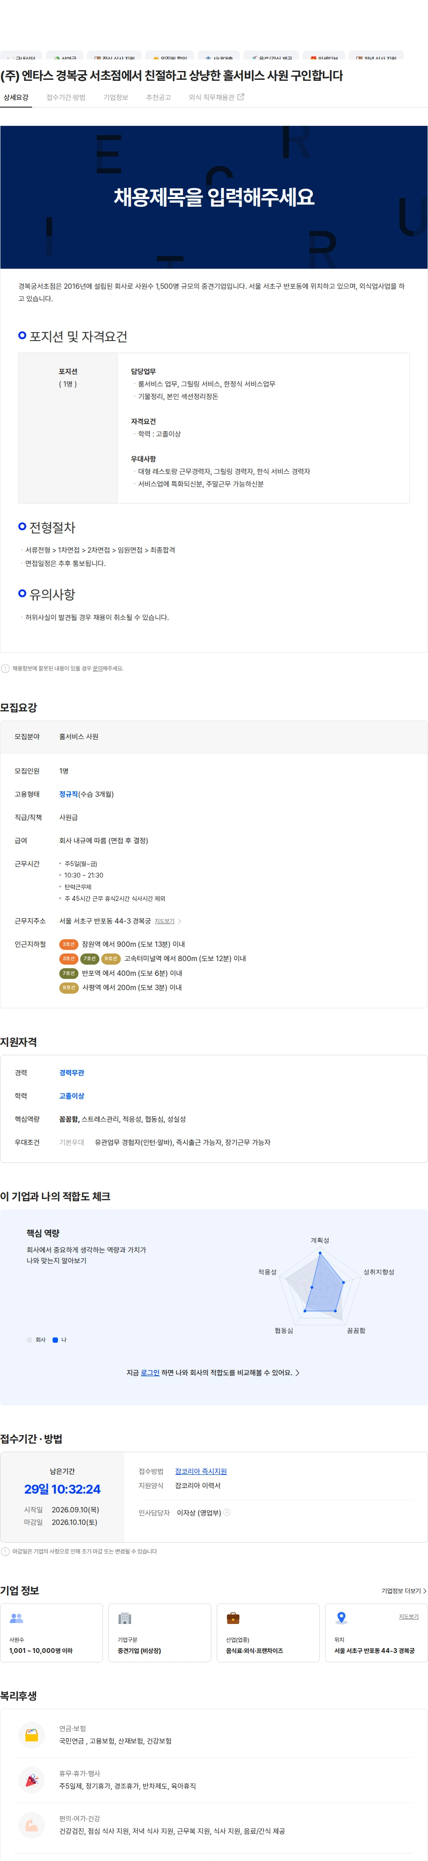Open the 지도보기 link next to 경복궁 address
428x1861 pixels.
click(165, 921)
